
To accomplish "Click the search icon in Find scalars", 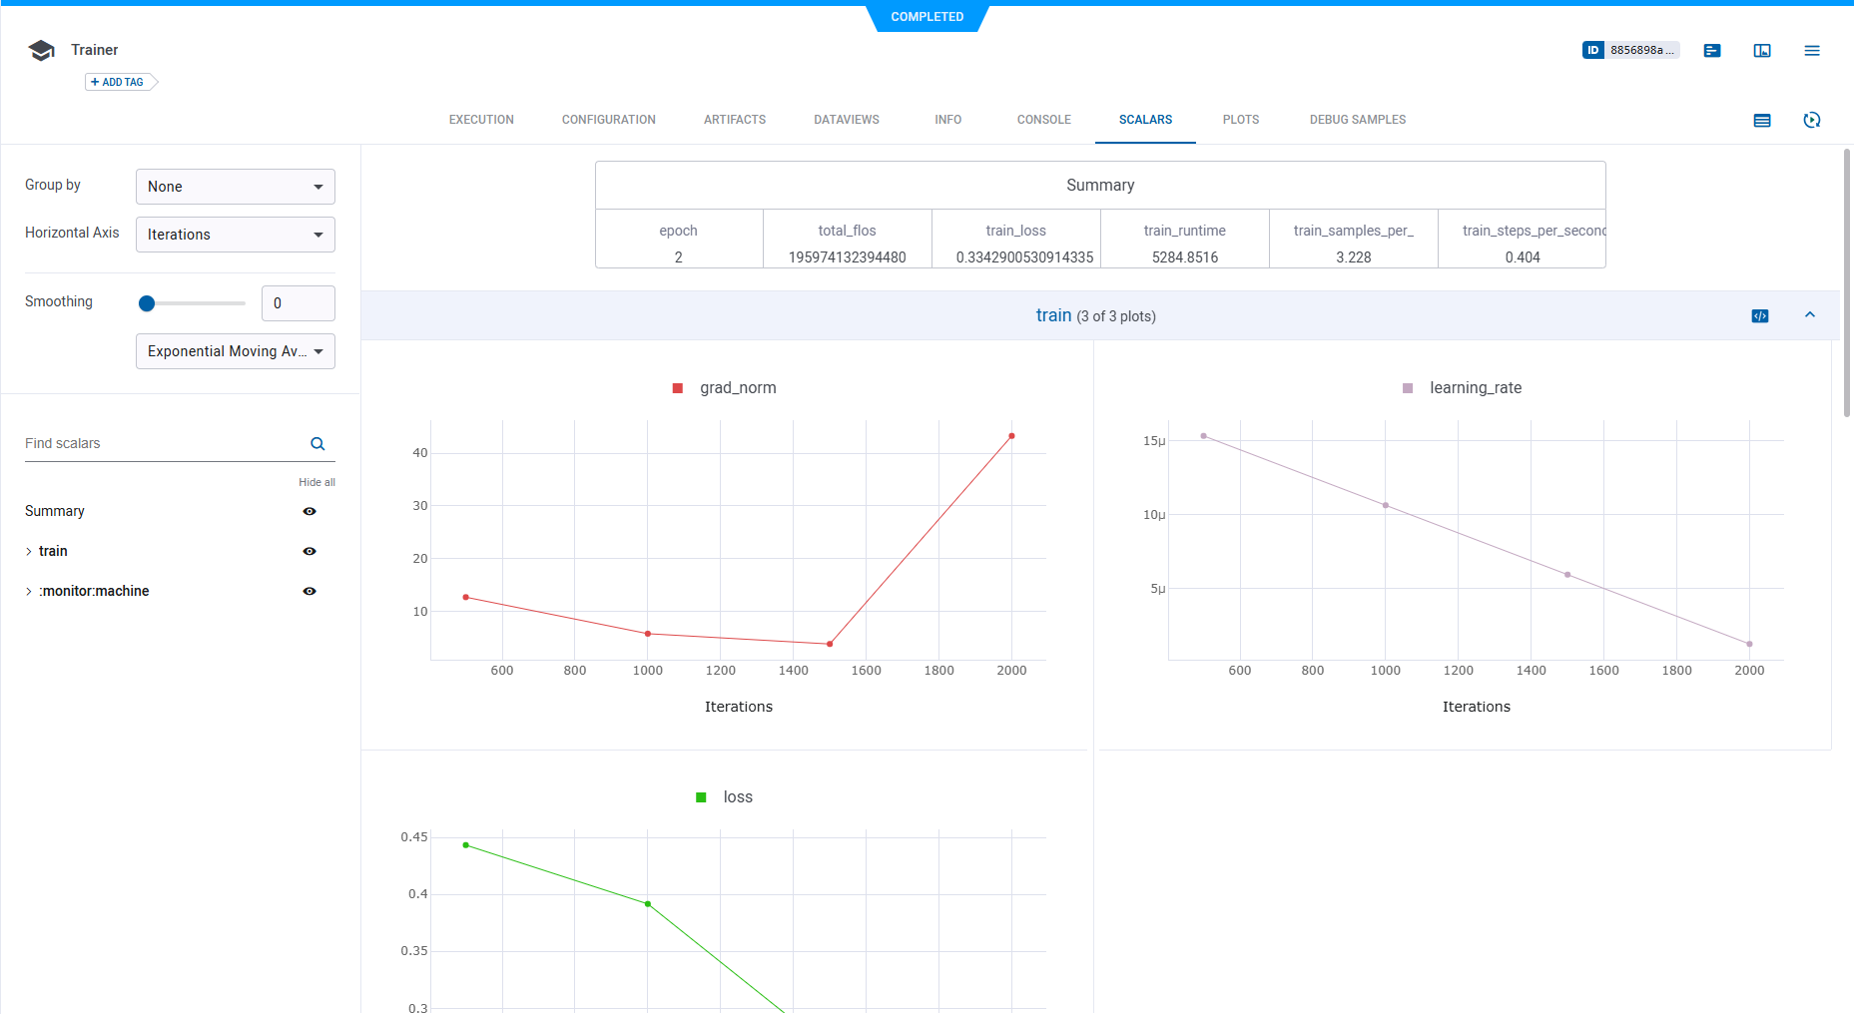I will pyautogui.click(x=317, y=444).
